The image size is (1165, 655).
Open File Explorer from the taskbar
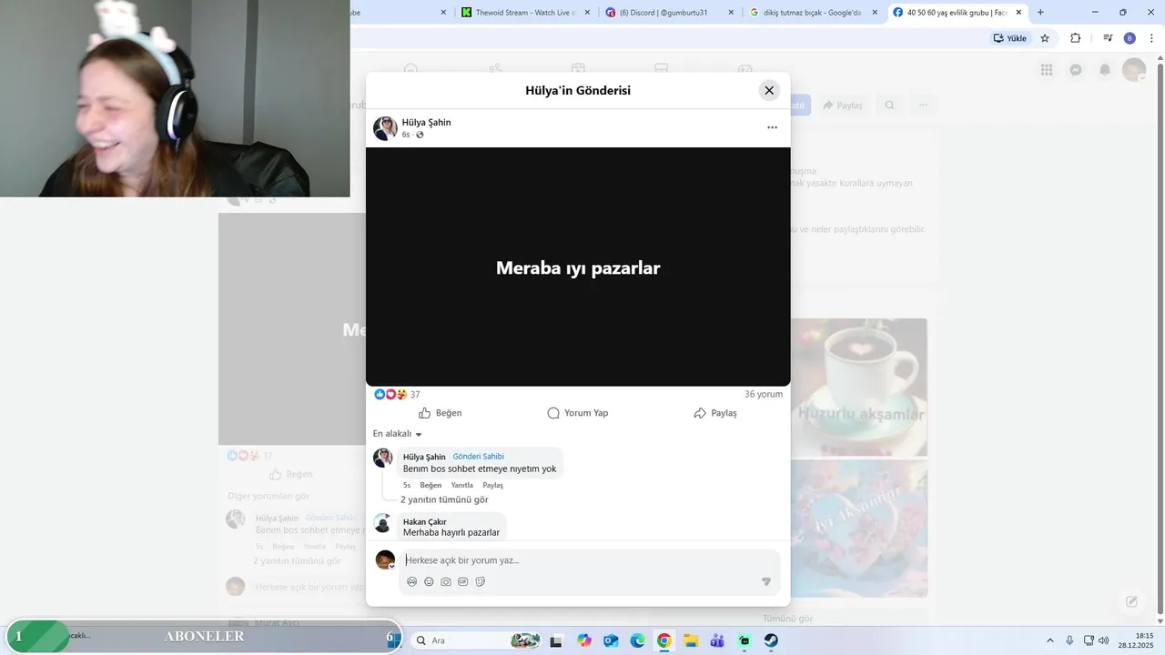click(691, 640)
